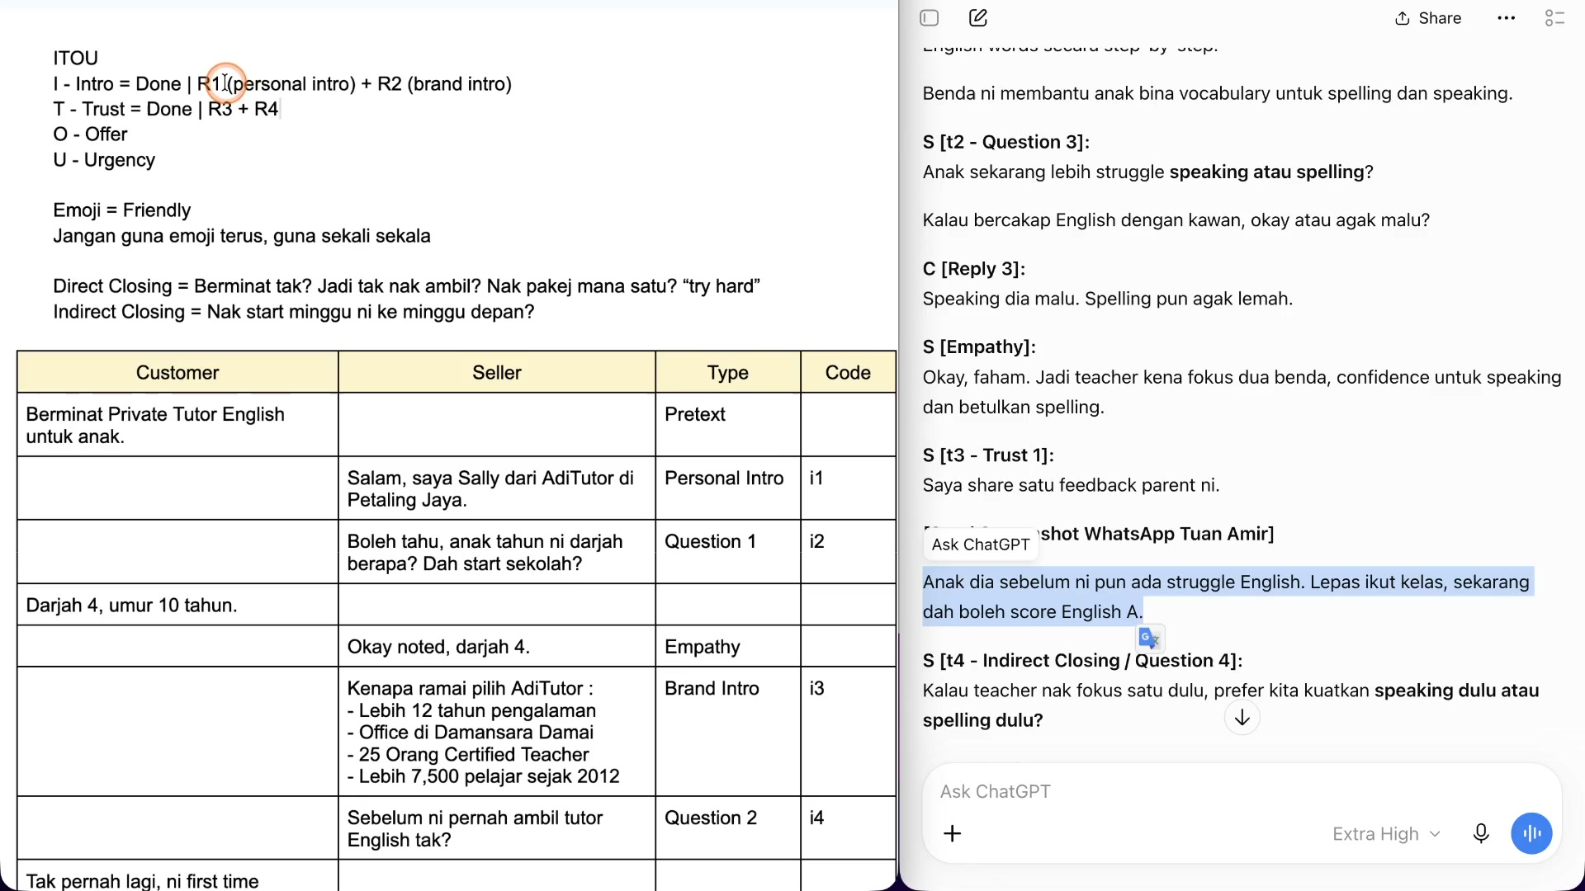Click the Question 1 type cell

point(727,552)
